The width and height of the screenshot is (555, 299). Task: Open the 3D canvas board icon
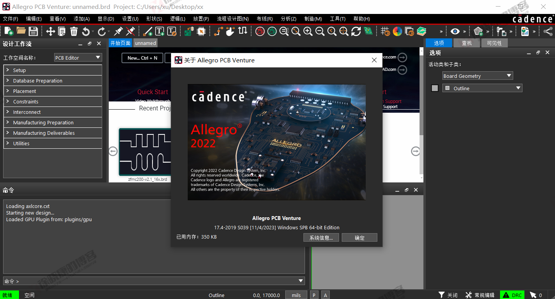[x=368, y=31]
